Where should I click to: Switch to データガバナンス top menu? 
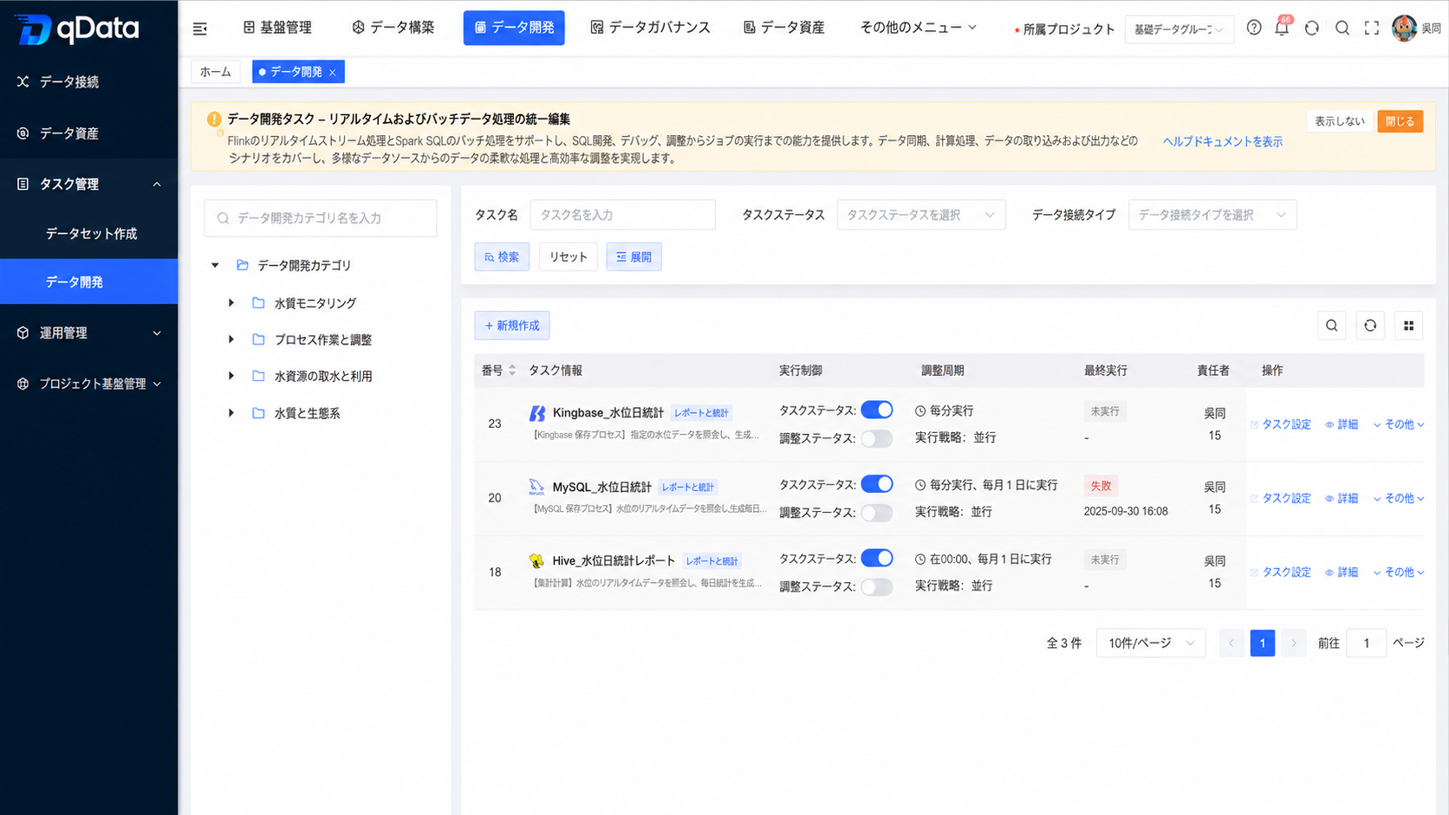pyautogui.click(x=650, y=28)
